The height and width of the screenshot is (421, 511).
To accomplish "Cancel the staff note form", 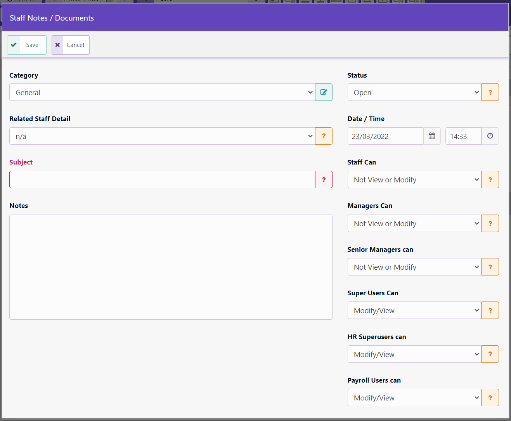I will [x=71, y=45].
